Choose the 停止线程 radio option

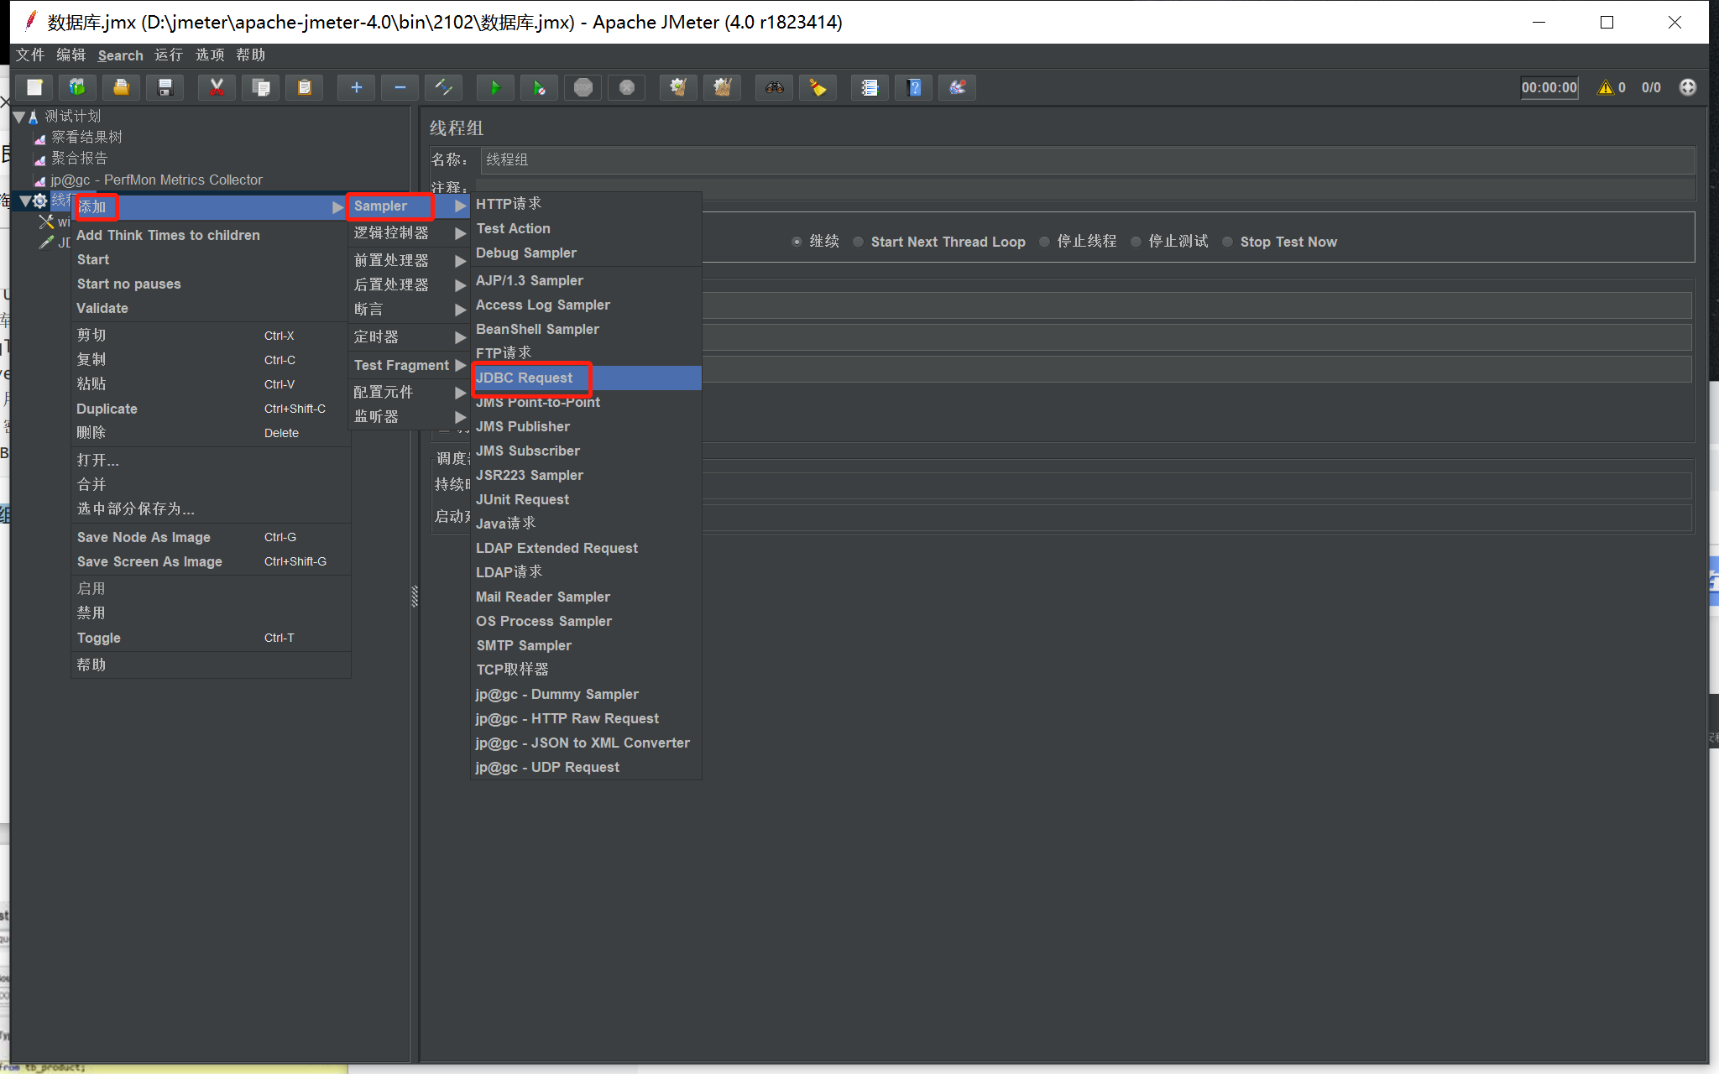pos(1045,242)
